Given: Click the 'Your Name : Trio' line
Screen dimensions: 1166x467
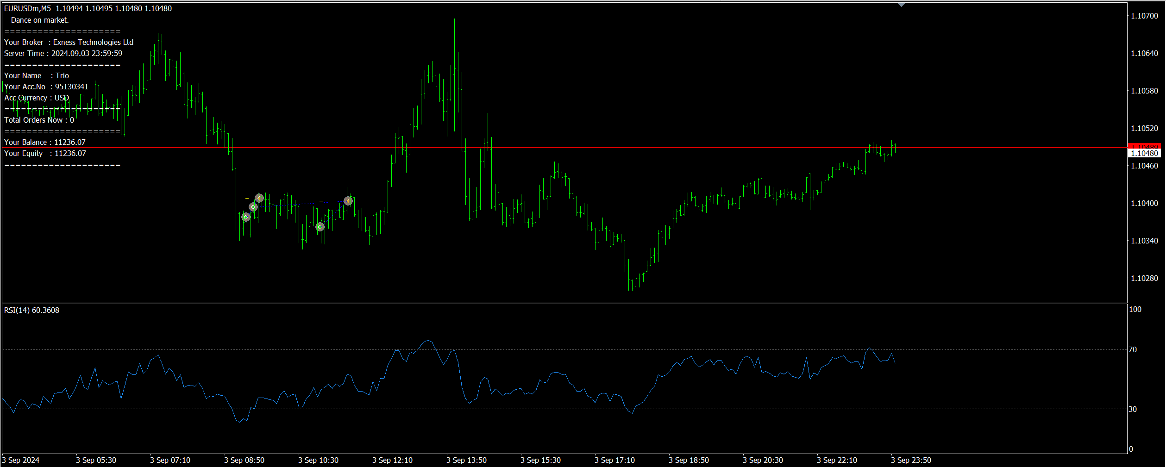Looking at the screenshot, I should point(36,75).
